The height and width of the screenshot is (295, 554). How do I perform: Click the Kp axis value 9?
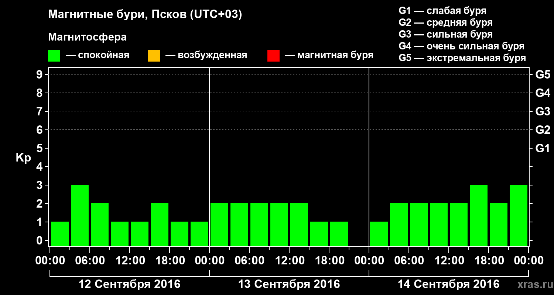click(x=40, y=75)
